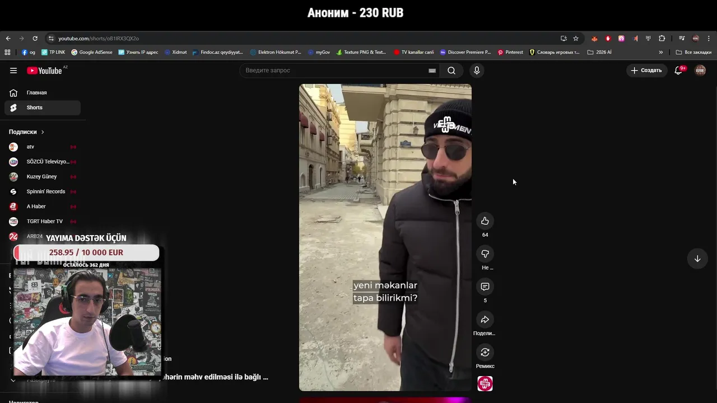Select Shorts in the sidebar
Viewport: 717px width, 403px height.
point(43,107)
